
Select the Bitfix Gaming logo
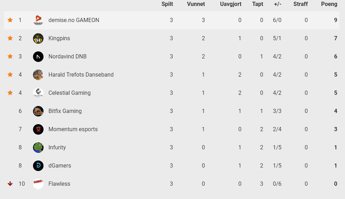pyautogui.click(x=38, y=111)
